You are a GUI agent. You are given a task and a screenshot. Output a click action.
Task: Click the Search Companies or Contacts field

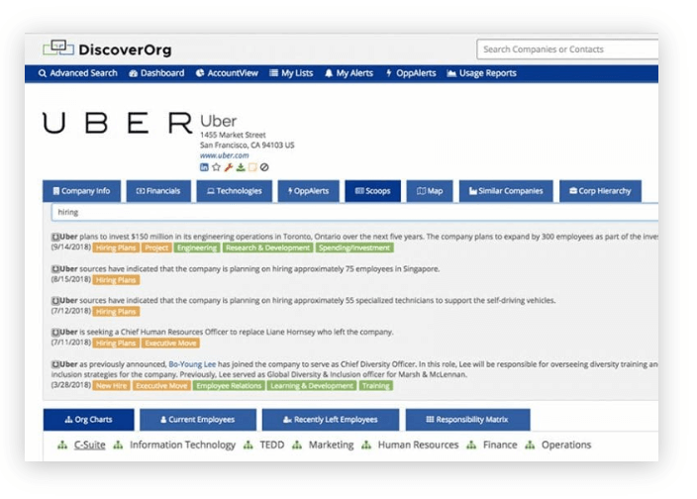tap(567, 50)
